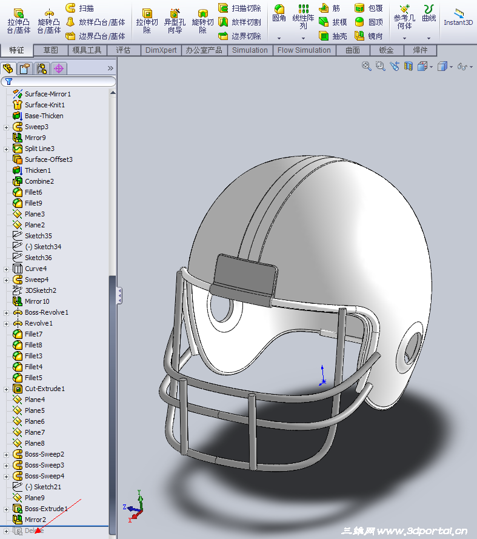Expand the Boss-Sweep2 tree node

6,455
